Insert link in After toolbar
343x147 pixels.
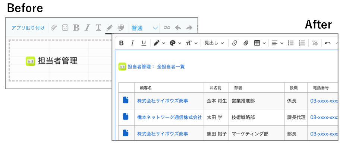coord(235,43)
